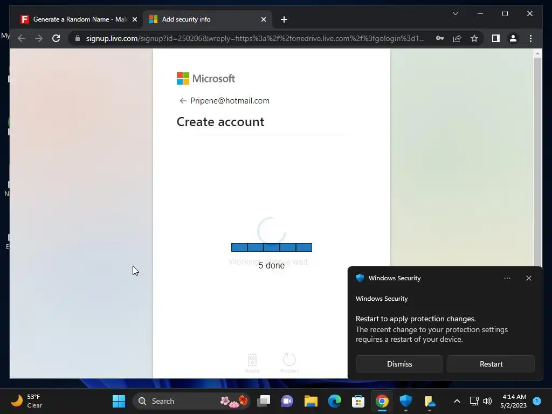Open Task View from taskbar
Viewport: 552px width, 414px height.
263,401
